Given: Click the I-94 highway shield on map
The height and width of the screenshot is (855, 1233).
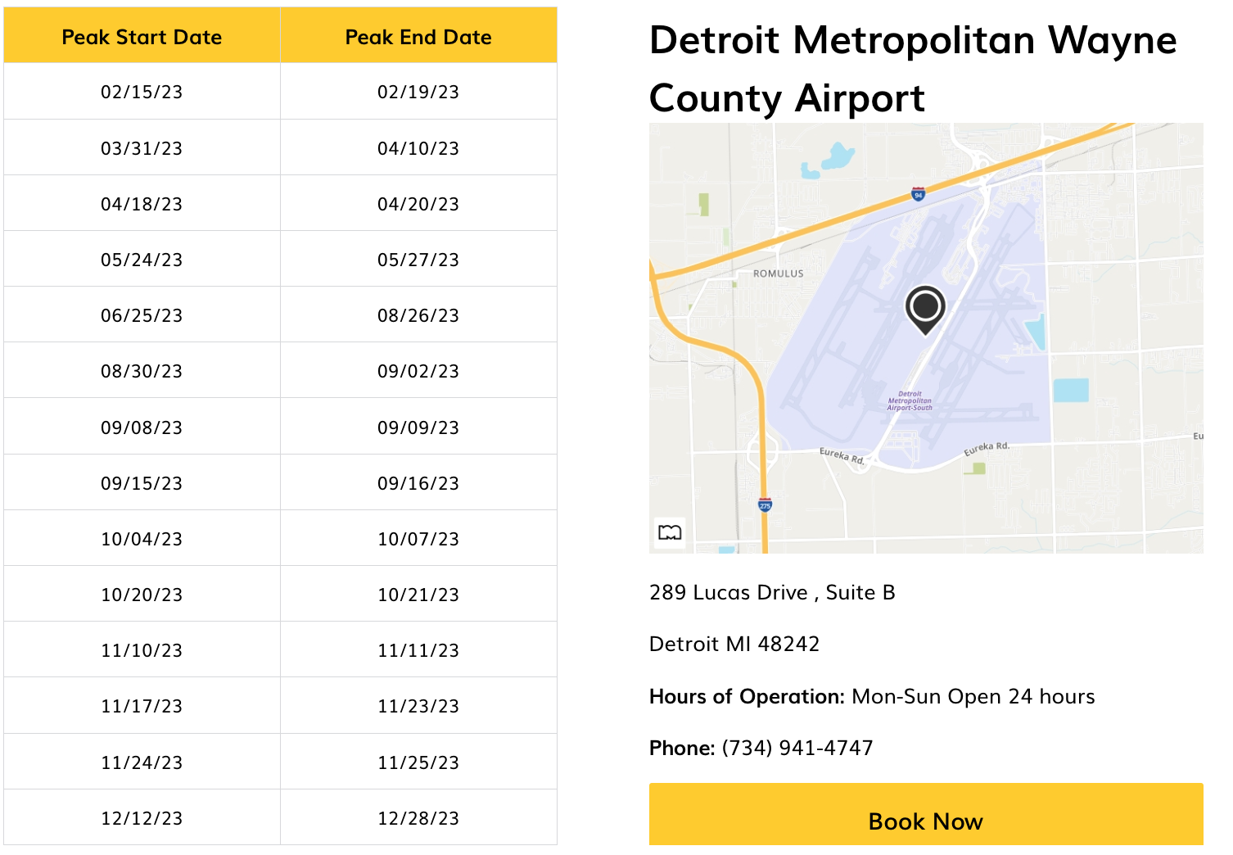Looking at the screenshot, I should 919,194.
